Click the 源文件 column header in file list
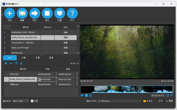177x110 pixels. pos(26,27)
